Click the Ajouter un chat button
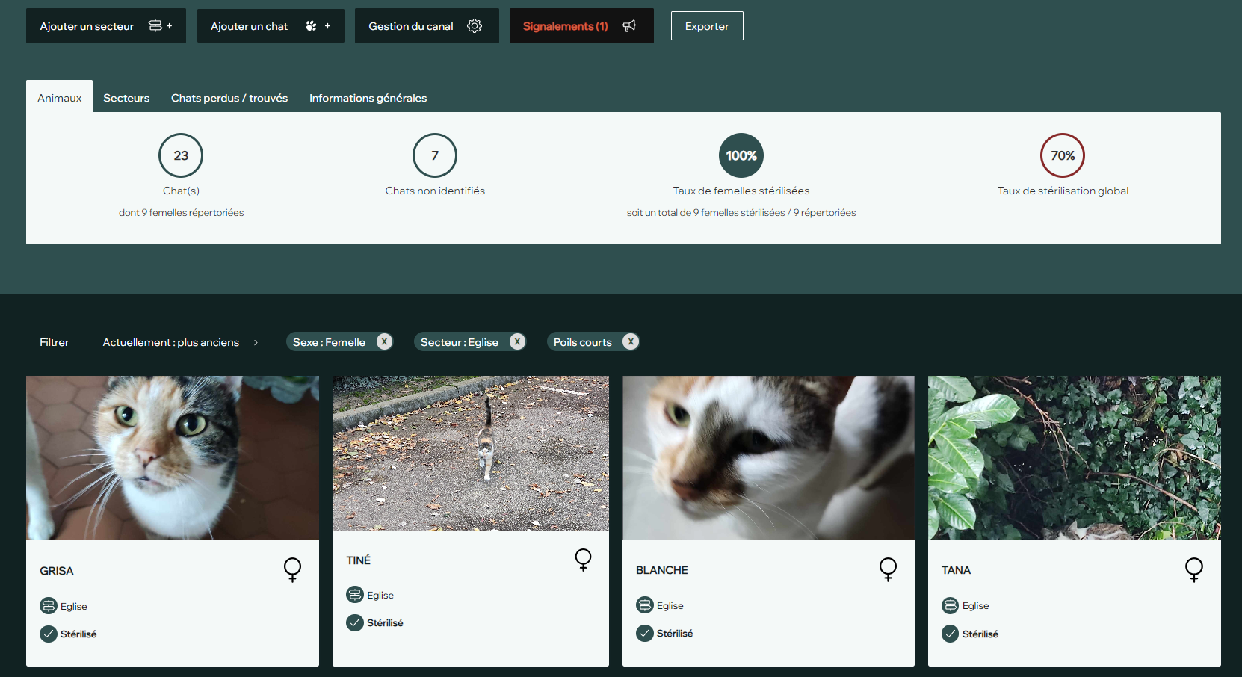This screenshot has height=677, width=1242. click(271, 26)
